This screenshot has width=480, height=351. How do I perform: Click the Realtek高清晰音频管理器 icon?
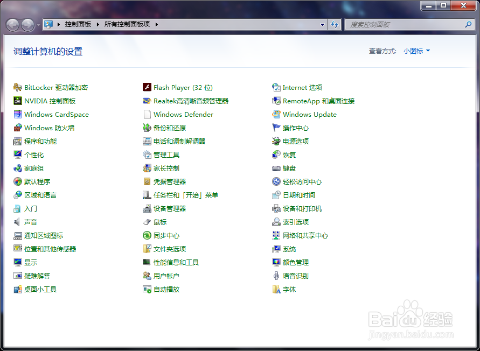(147, 101)
